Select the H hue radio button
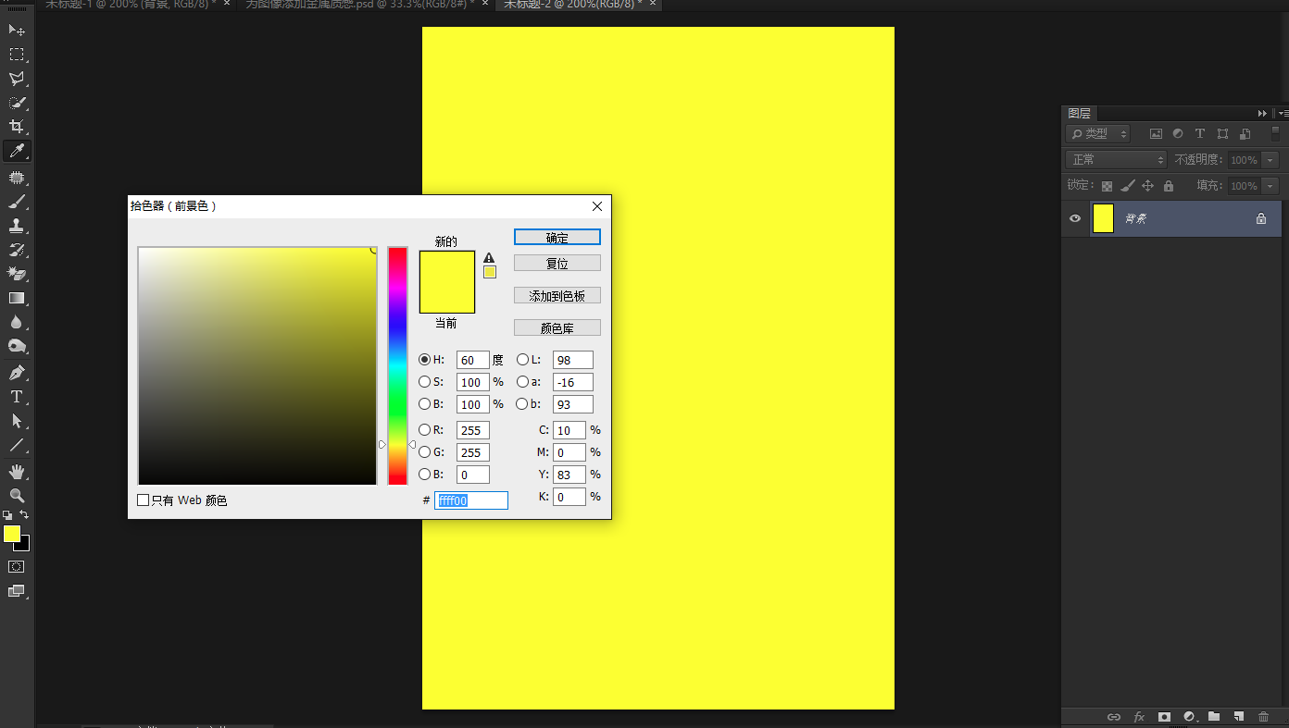The image size is (1289, 728). (424, 360)
